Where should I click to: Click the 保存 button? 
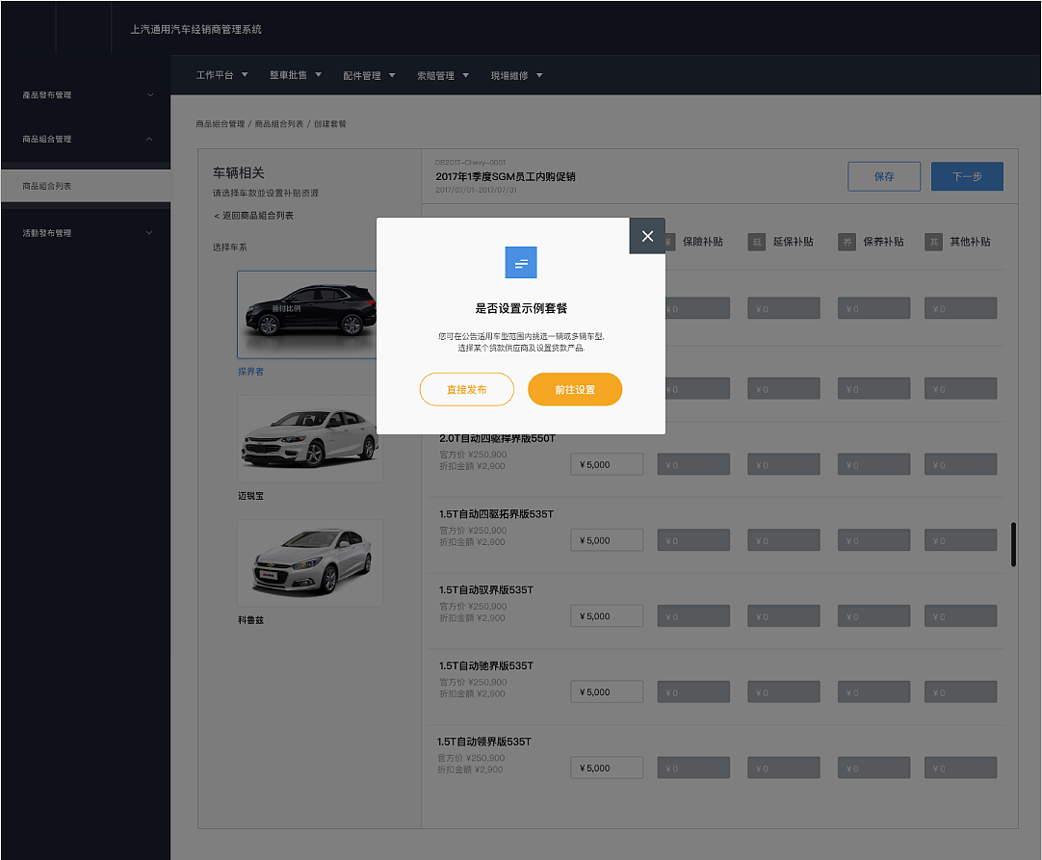point(884,177)
